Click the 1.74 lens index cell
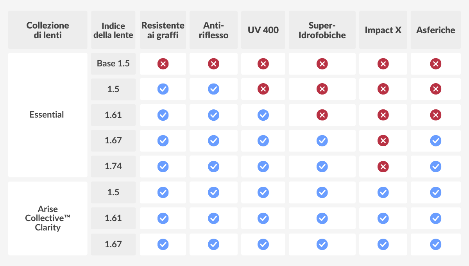Viewport: 469px width, 266px height. pos(113,166)
